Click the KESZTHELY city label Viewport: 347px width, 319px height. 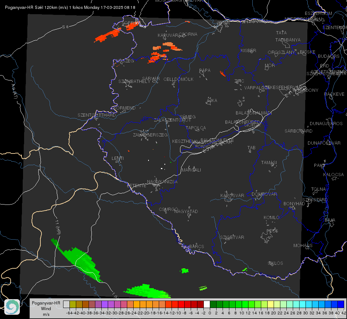coord(185,141)
